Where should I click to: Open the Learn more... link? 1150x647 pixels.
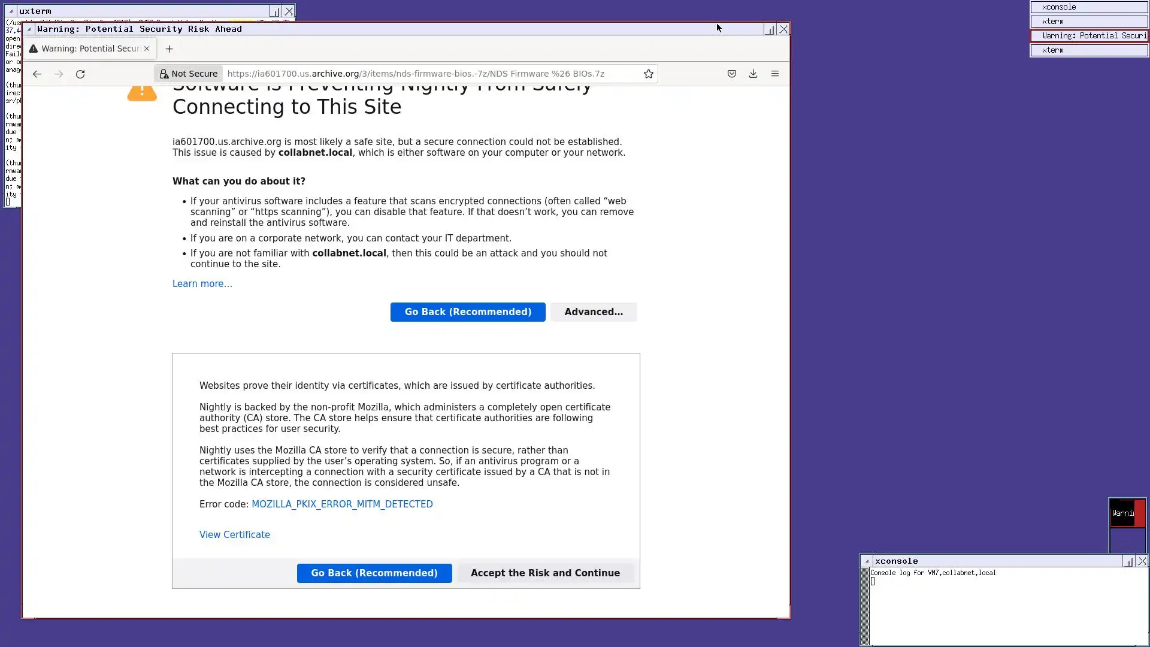(202, 284)
